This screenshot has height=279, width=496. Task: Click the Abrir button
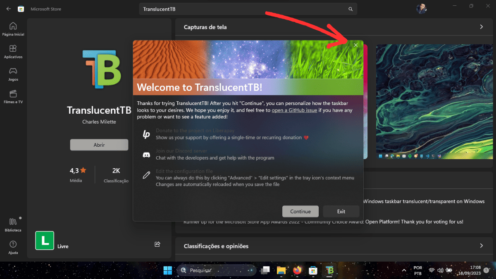(x=99, y=145)
